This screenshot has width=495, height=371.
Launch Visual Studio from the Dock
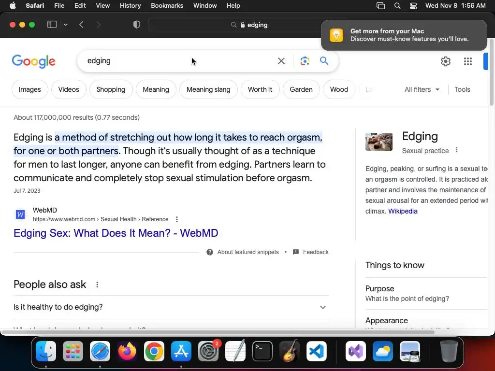355,351
